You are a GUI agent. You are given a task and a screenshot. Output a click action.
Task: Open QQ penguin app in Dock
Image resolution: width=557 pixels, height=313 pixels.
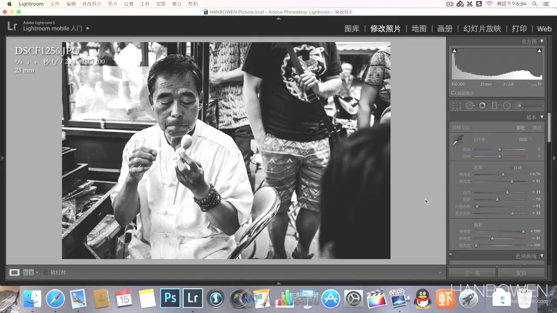pyautogui.click(x=423, y=299)
